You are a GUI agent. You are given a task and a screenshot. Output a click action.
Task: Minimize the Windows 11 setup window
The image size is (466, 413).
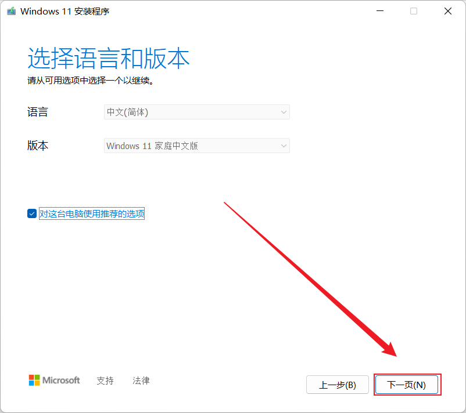(380, 11)
